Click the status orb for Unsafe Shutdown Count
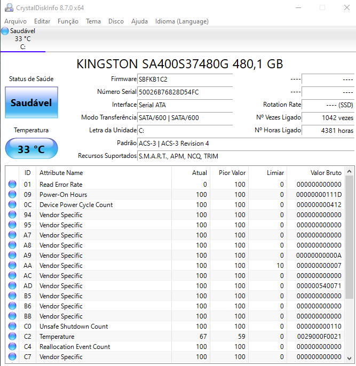The width and height of the screenshot is (356, 366). coord(12,326)
